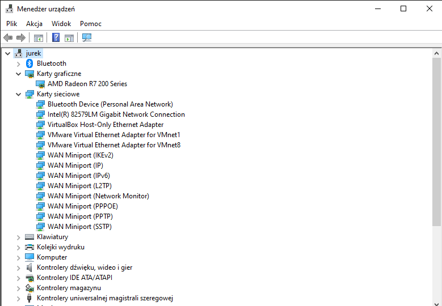Click the action pane toolbar icon
The width and height of the screenshot is (442, 306).
[x=69, y=37]
